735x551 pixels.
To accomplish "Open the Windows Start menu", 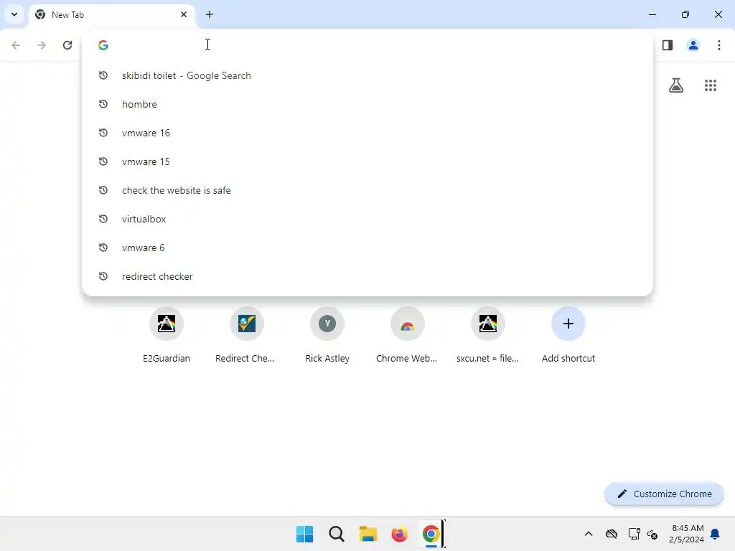I will 304,534.
